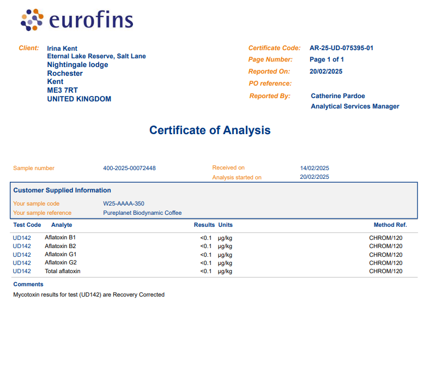Screen dimensions: 423x386
Task: Select the postcode ME3 7RT
Action: point(63,91)
